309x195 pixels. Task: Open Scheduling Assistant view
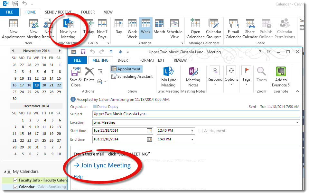(132, 76)
